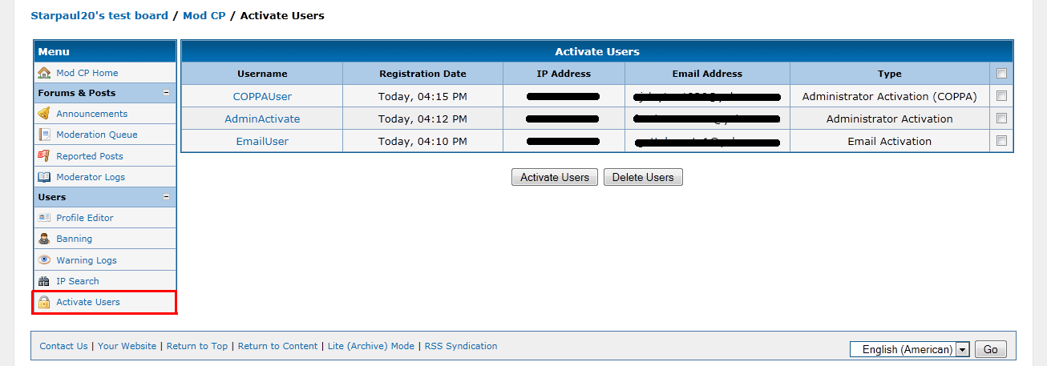Screen dimensions: 1047x366
Task: Click the Moderation Queue icon
Action: pos(44,135)
